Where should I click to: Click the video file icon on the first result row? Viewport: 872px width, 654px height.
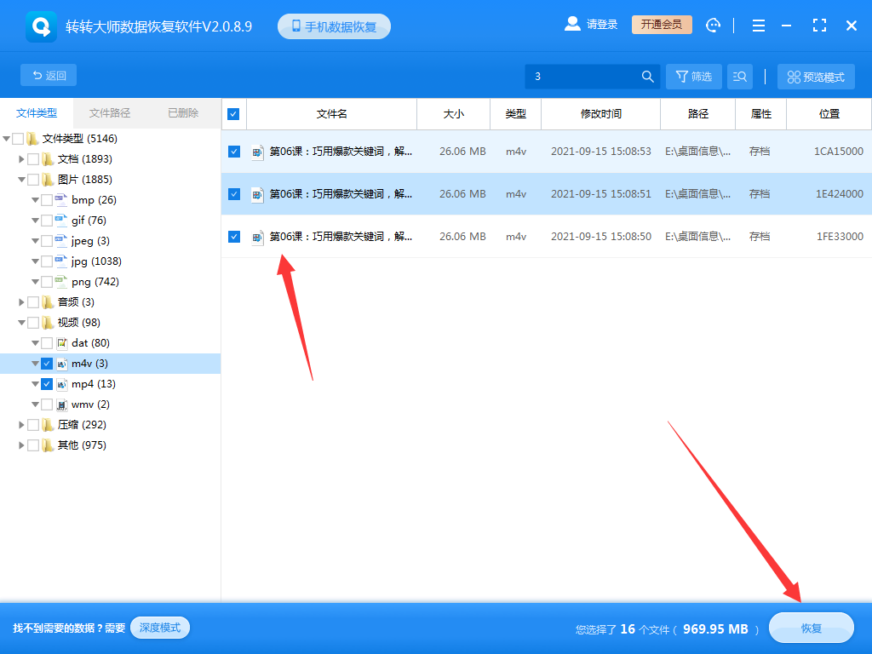[258, 152]
